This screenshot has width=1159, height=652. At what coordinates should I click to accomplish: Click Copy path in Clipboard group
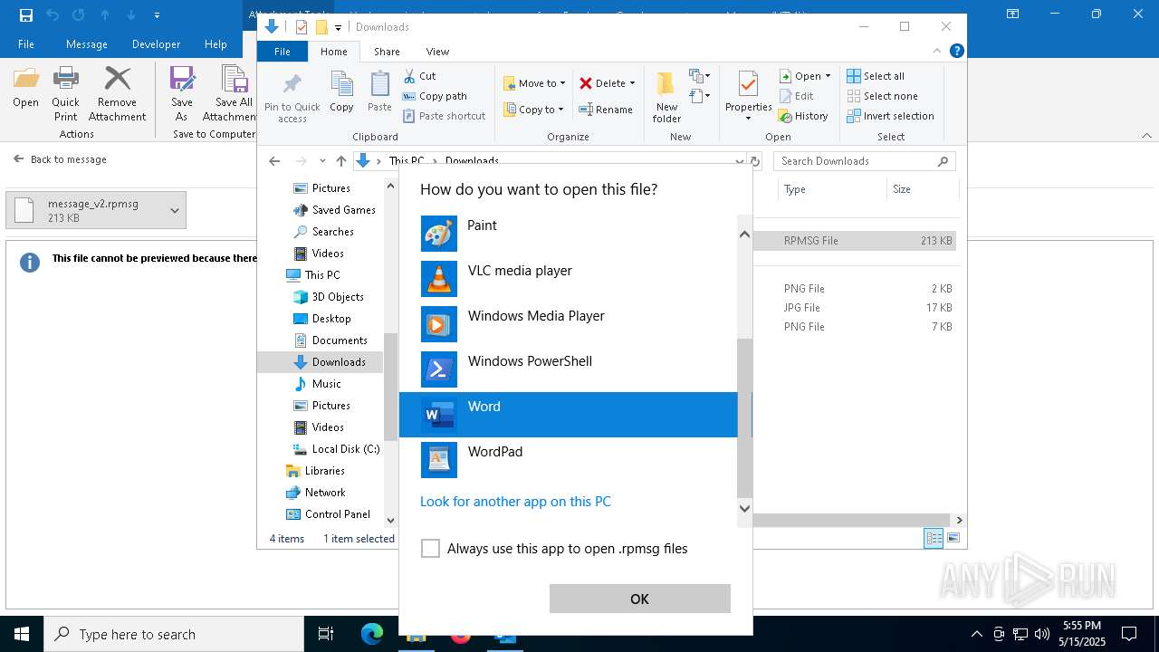435,96
